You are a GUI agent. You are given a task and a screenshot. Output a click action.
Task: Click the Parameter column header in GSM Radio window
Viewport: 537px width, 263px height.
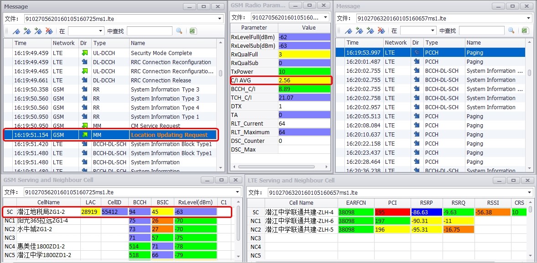[x=254, y=28]
